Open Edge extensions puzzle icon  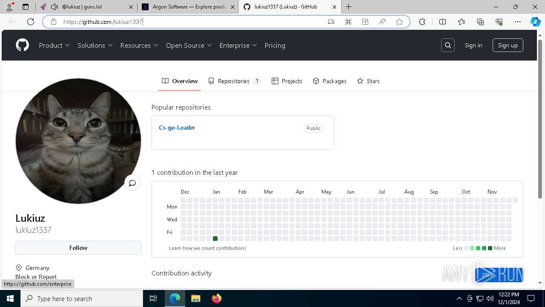[422, 22]
